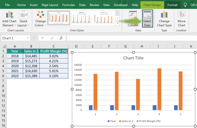Open Add Chart Element menu
Viewport: 197px width, 128px height.
pos(9,19)
